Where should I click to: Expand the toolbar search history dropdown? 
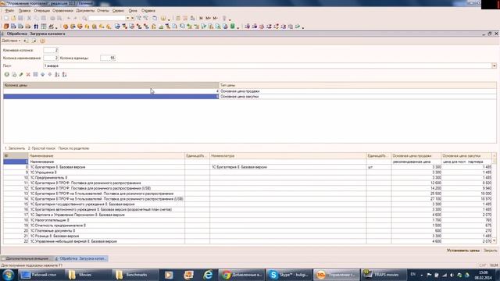127,18
